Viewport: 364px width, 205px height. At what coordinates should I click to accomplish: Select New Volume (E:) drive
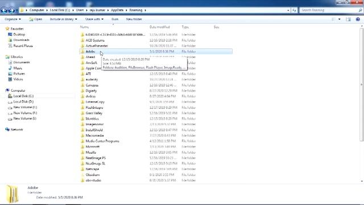click(25, 107)
